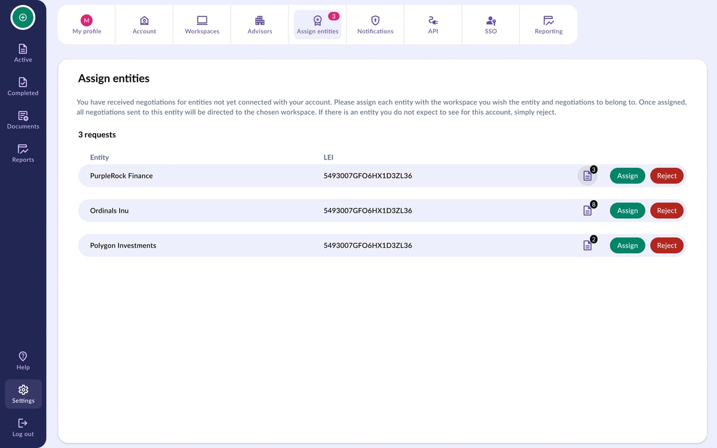Click the green plus logo button
Image resolution: width=717 pixels, height=448 pixels.
(x=23, y=17)
